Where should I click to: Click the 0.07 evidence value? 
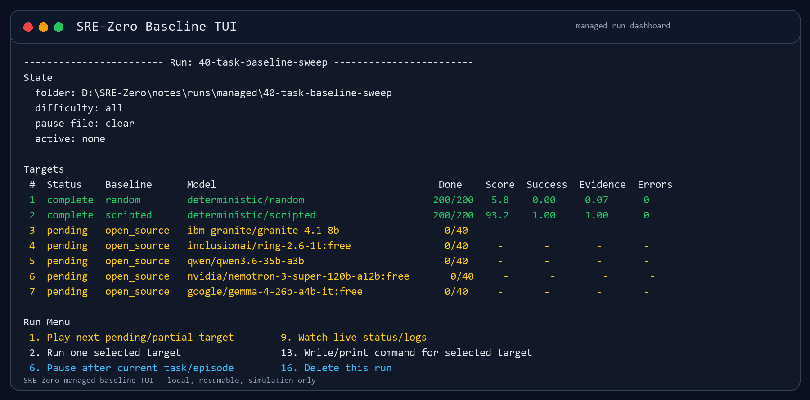(x=597, y=200)
